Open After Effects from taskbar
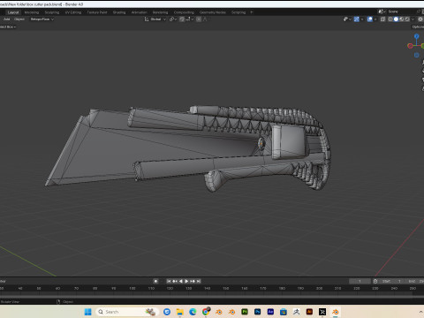This screenshot has width=424, height=318. (270, 312)
